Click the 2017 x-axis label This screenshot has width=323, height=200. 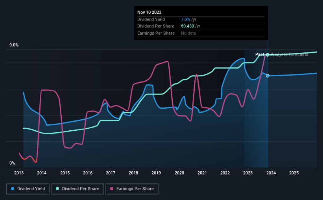(111, 173)
